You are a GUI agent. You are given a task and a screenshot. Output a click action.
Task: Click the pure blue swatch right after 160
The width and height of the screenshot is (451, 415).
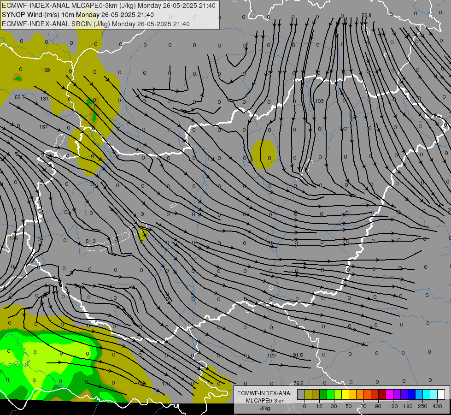pos(411,394)
